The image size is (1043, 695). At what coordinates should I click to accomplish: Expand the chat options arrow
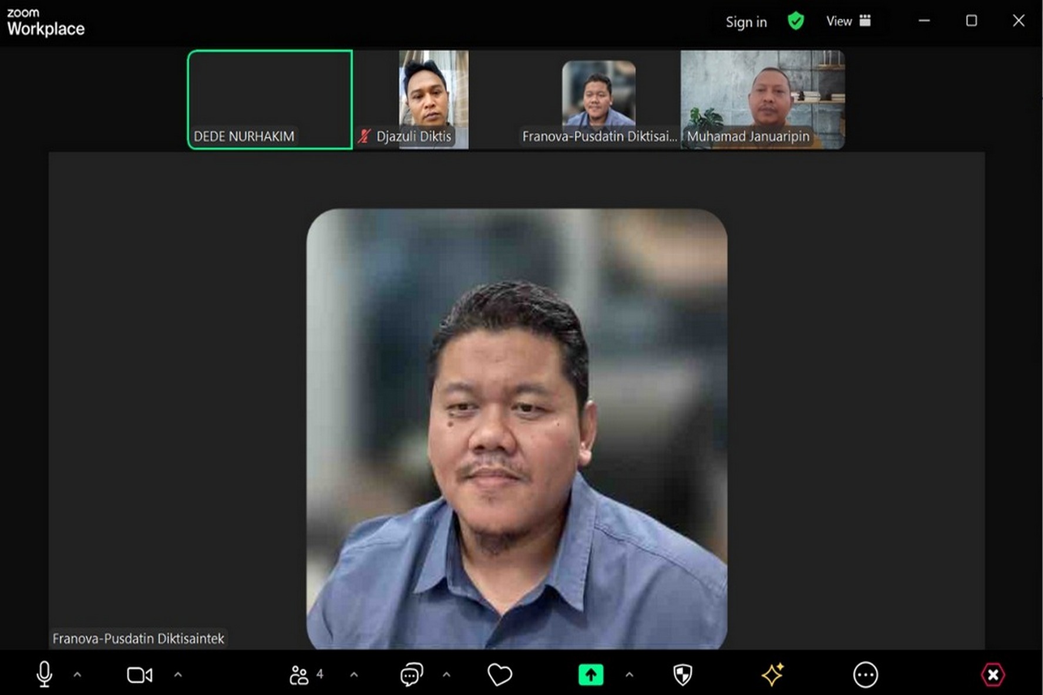pos(446,675)
